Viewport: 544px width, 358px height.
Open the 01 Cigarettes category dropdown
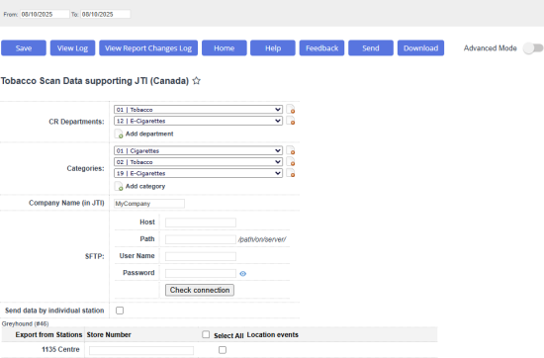pyautogui.click(x=198, y=151)
